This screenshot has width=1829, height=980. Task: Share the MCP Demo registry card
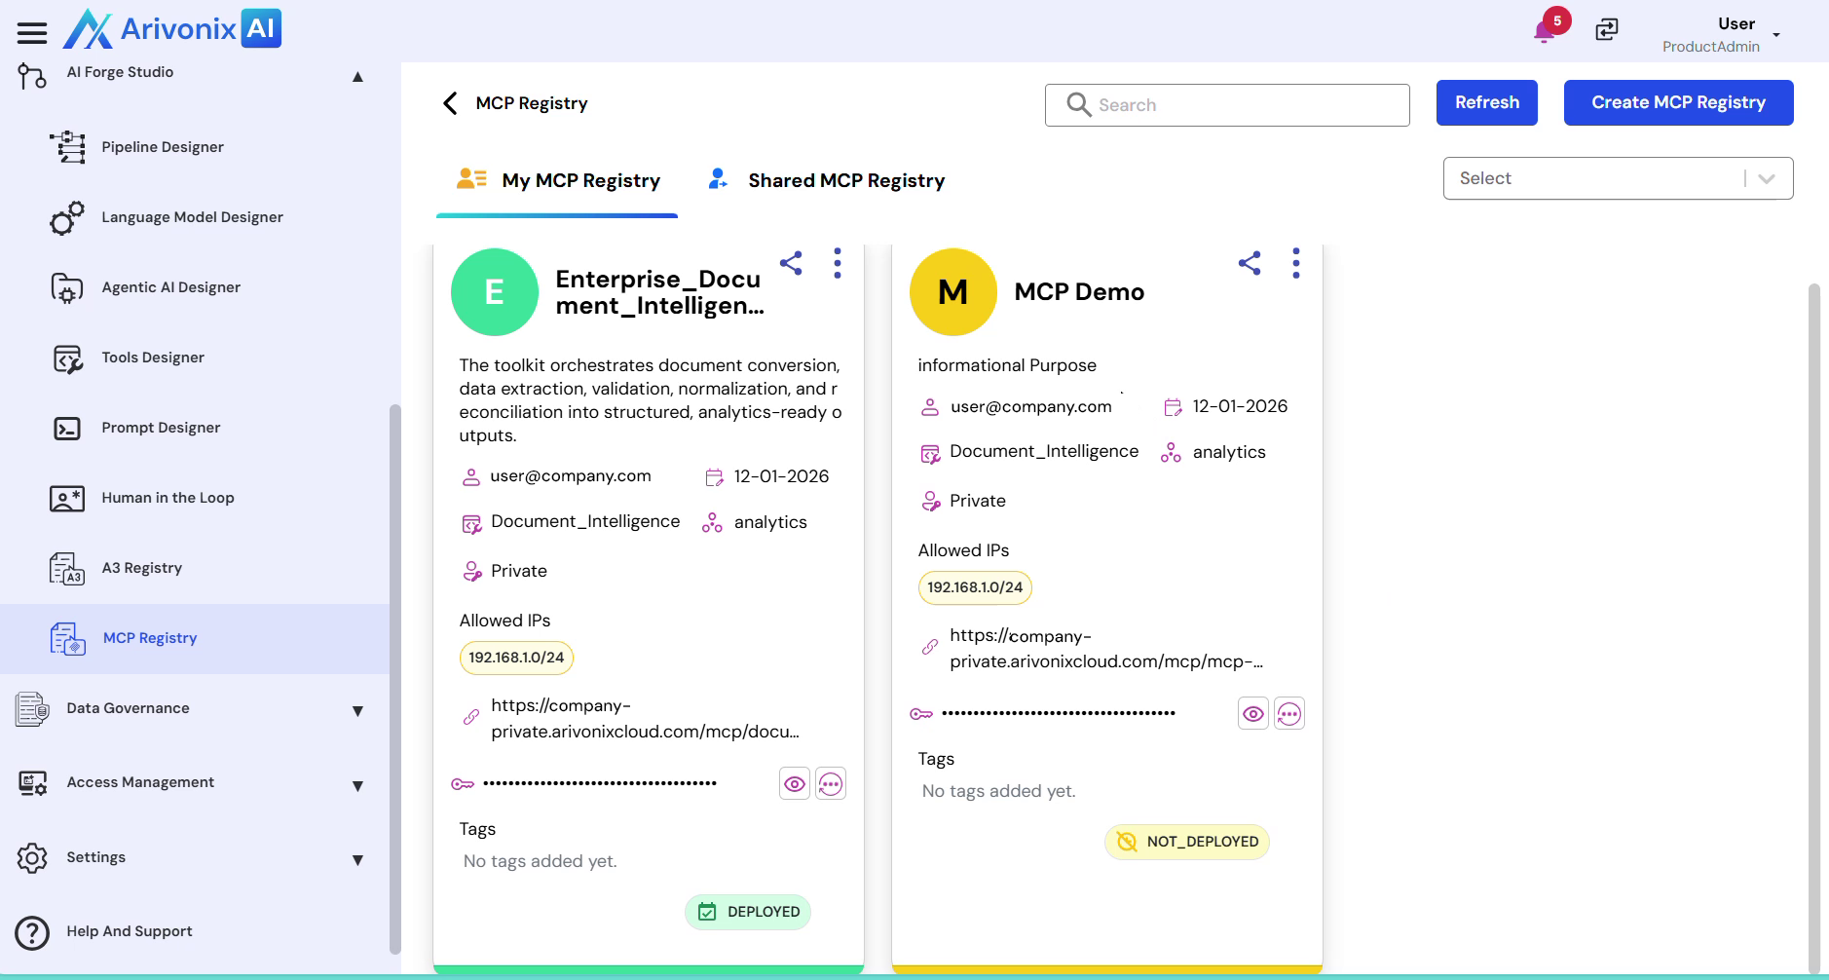tap(1250, 263)
